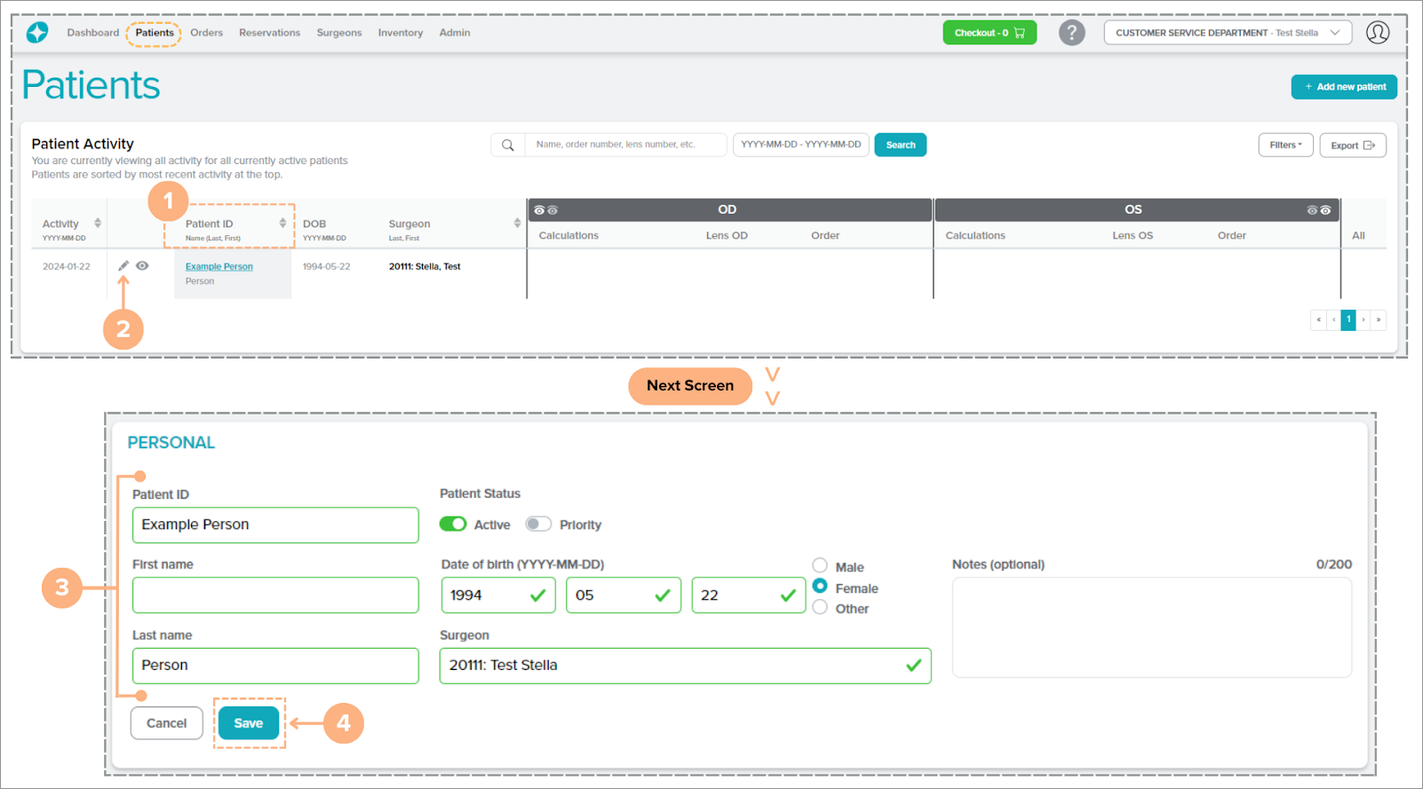Toggle the OD column eye icons
This screenshot has height=789, width=1423.
[x=545, y=210]
